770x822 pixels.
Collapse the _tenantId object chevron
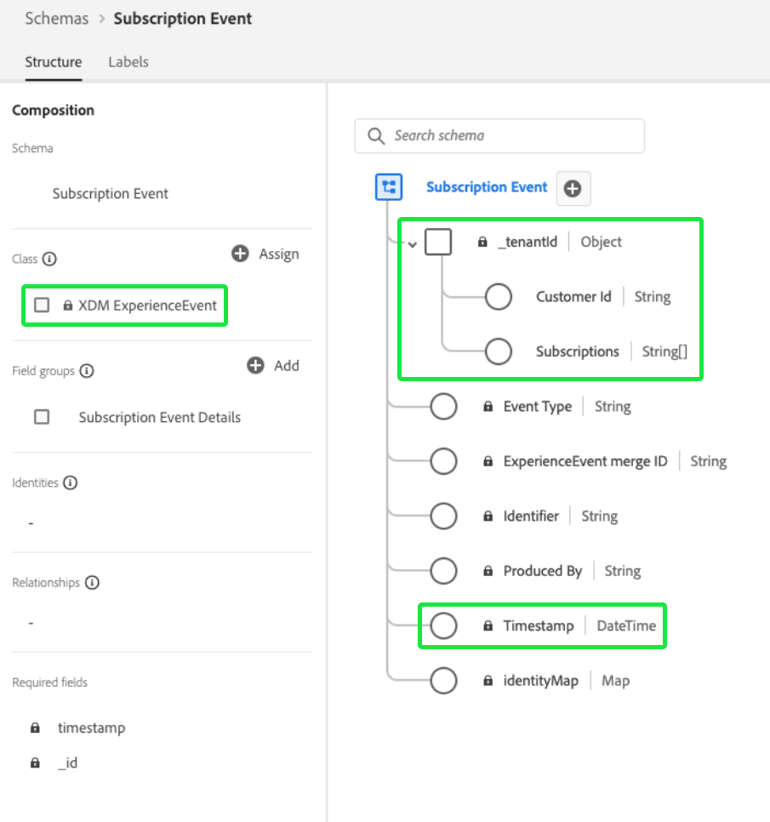click(413, 244)
